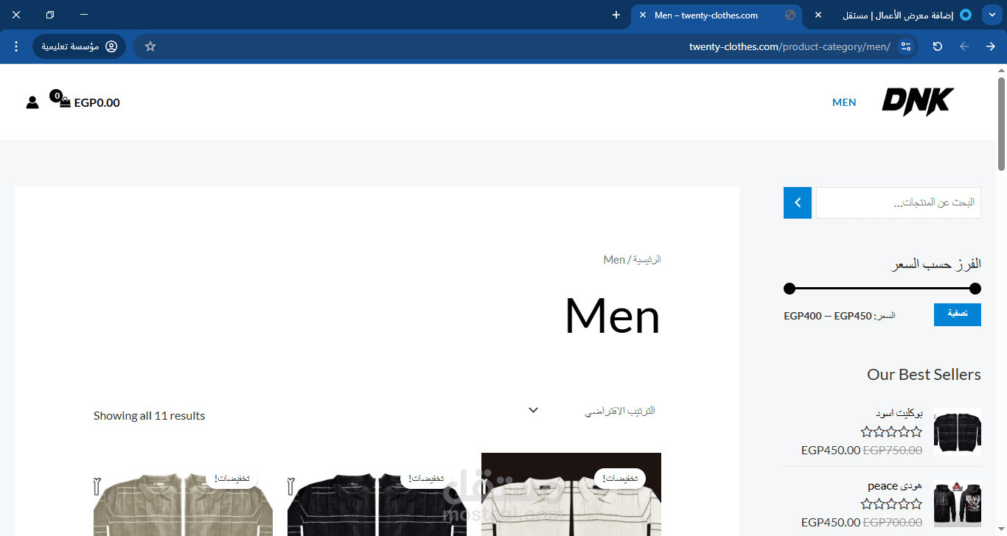Open the user account icon
Viewport: 1007px width, 536px height.
click(32, 102)
